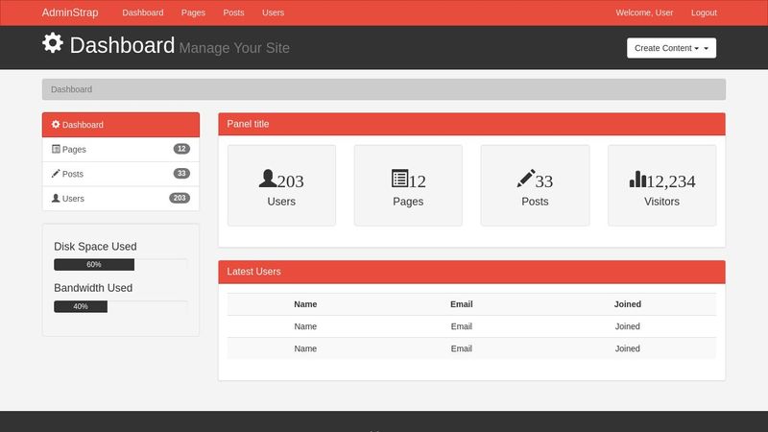Select the active Dashboard sidebar item

(x=120, y=125)
